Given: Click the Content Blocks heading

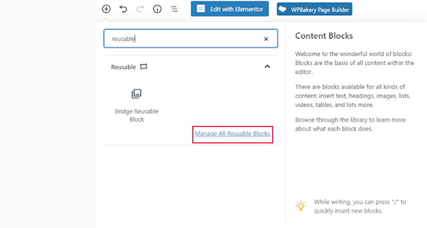Looking at the screenshot, I should 324,36.
